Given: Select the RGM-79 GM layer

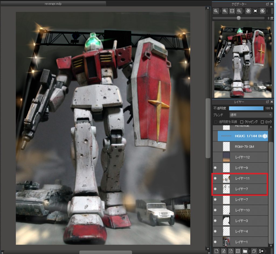Looking at the screenshot, I should coord(244,147).
